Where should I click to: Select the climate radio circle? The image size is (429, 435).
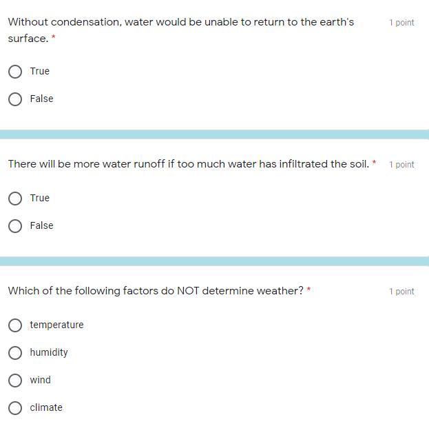click(15, 407)
